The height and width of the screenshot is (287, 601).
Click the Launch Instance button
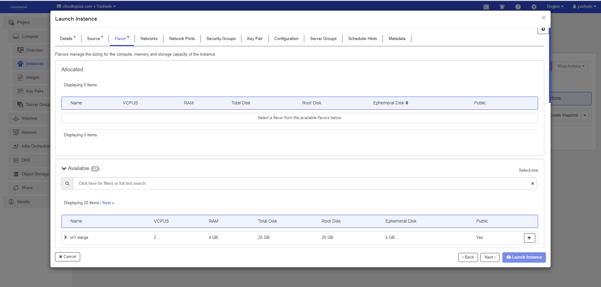pyautogui.click(x=524, y=257)
